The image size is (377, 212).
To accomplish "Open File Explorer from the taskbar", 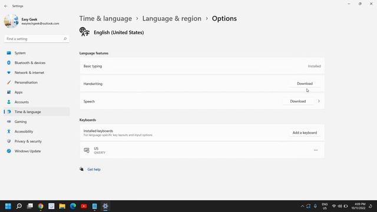I will [x=62, y=206].
